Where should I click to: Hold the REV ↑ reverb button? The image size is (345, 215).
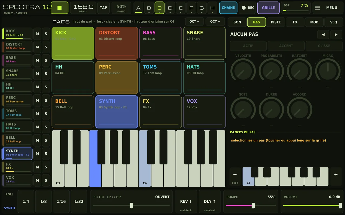[x=186, y=202]
